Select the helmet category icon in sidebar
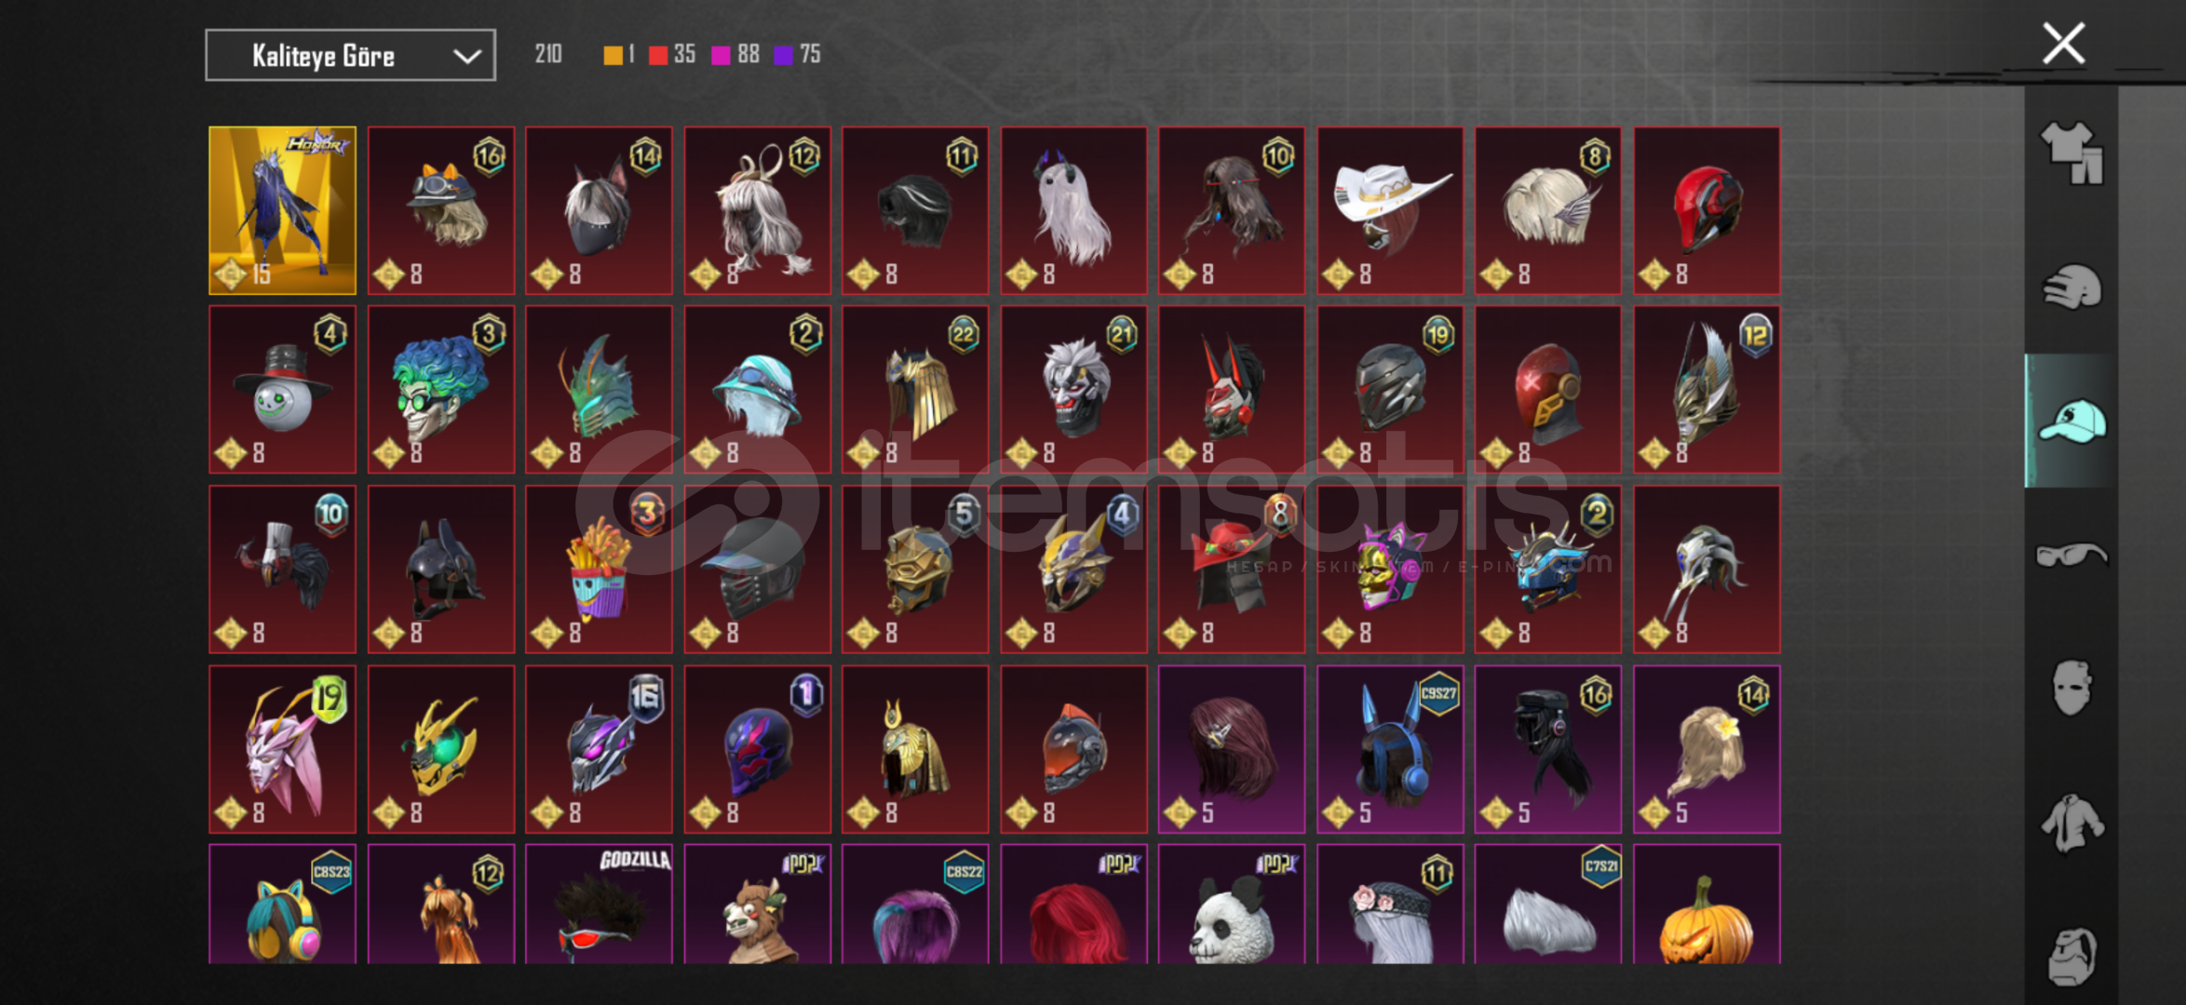The width and height of the screenshot is (2186, 1005). click(x=2071, y=287)
